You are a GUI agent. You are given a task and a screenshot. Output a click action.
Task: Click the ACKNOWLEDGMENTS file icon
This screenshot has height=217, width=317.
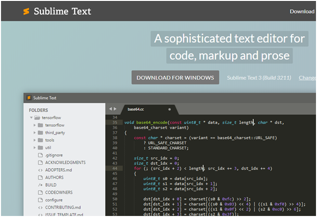40,163
